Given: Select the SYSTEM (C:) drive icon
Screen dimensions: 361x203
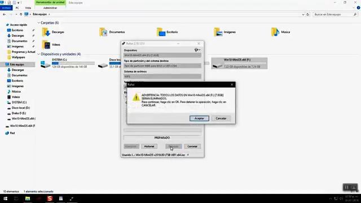Looking at the screenshot, I should pyautogui.click(x=45, y=64).
